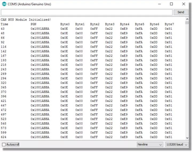The image size is (193, 152).
Task: Click the Arduino logo icon in title bar
Action: 4,4
